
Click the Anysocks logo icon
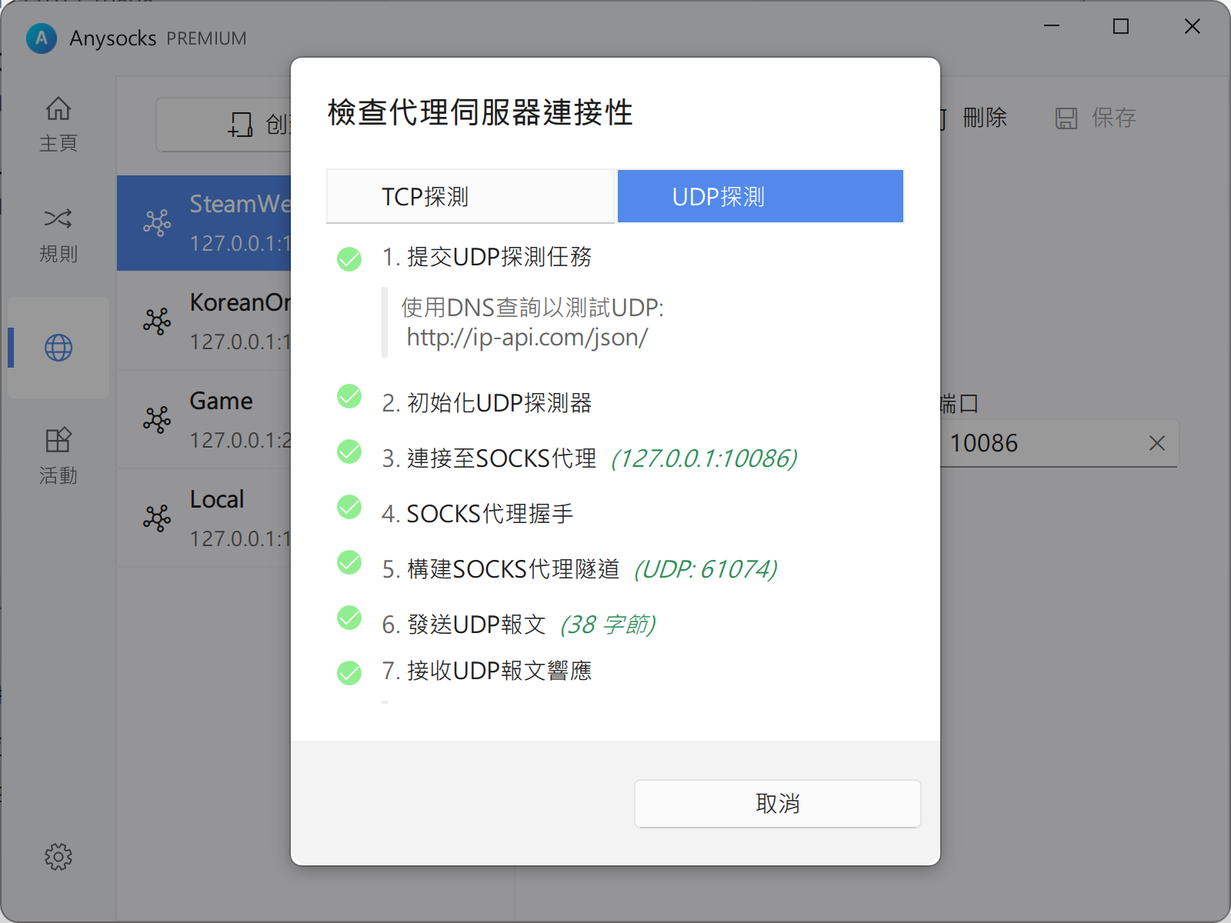click(x=42, y=38)
